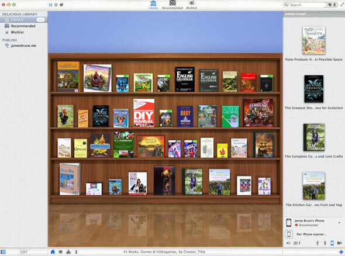
Task: Switch to list view icon
Action: point(56,5)
